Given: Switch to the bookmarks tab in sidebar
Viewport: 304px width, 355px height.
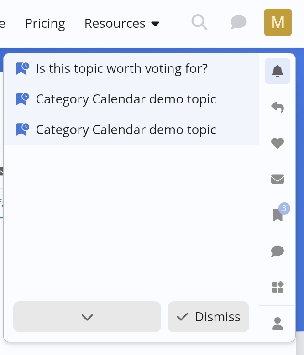Looking at the screenshot, I should click(277, 215).
